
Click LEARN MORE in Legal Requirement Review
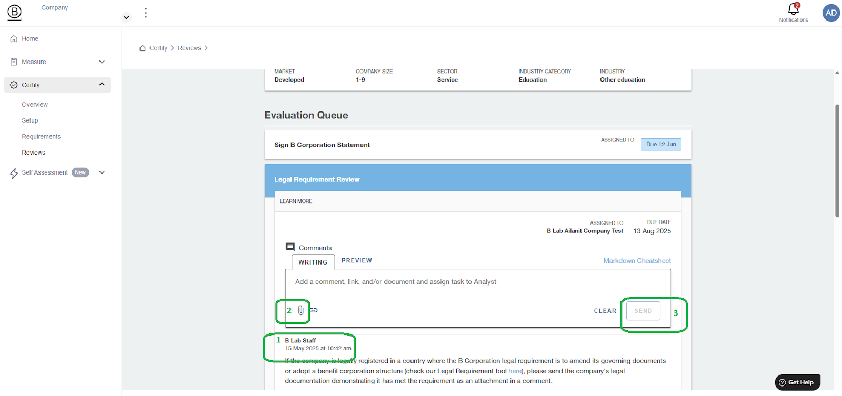coord(296,201)
